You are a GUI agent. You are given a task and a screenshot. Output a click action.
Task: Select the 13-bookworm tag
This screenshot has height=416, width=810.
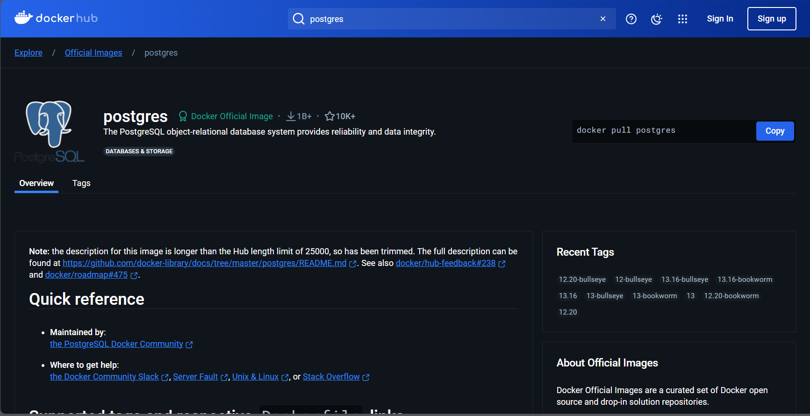[655, 296]
